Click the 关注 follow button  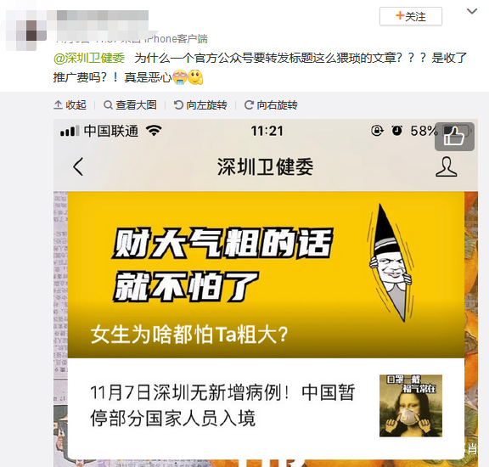click(410, 16)
